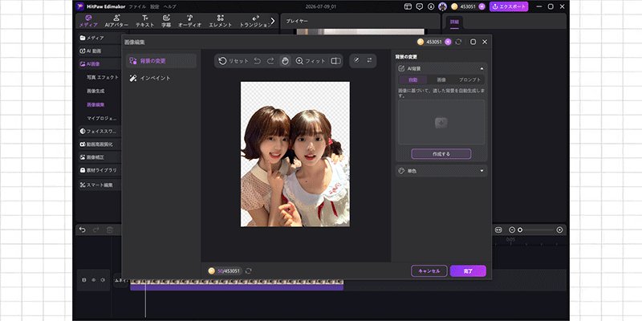The height and width of the screenshot is (321, 642).
Task: Click the HitPaw Edimakor logo icon
Action: coord(79,6)
